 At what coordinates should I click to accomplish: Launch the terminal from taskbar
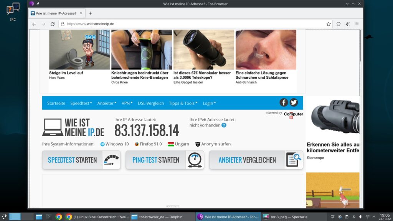49,217
